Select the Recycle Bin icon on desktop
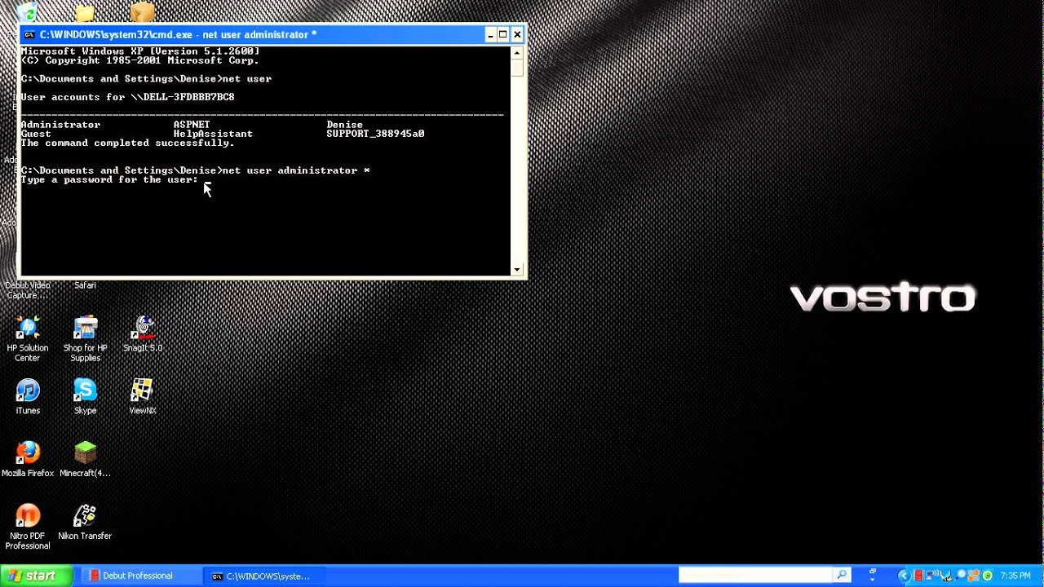 coord(28,12)
